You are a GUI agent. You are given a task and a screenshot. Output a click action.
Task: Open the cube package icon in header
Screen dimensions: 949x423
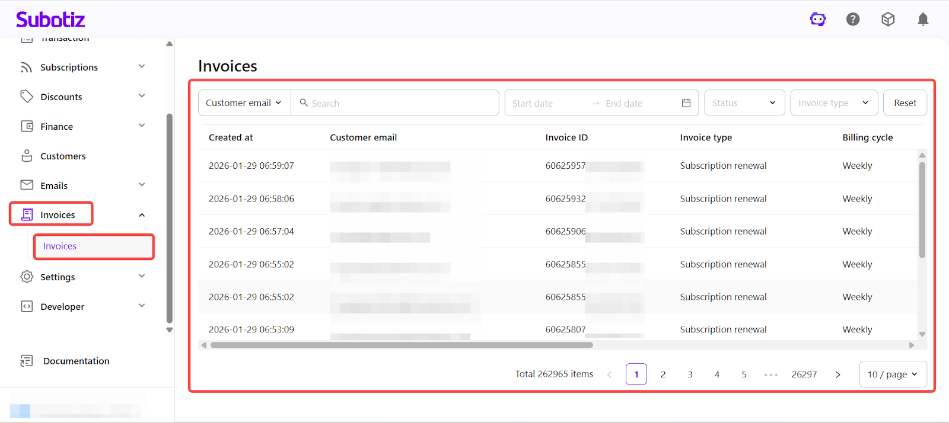tap(888, 20)
